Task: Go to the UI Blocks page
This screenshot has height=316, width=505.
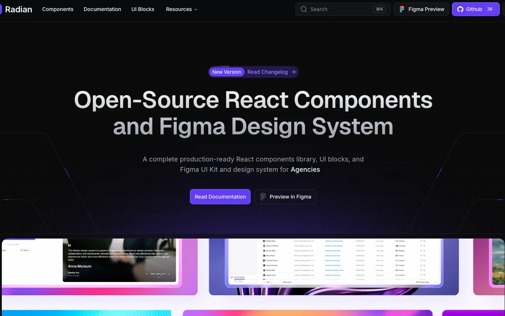Action: (x=143, y=9)
